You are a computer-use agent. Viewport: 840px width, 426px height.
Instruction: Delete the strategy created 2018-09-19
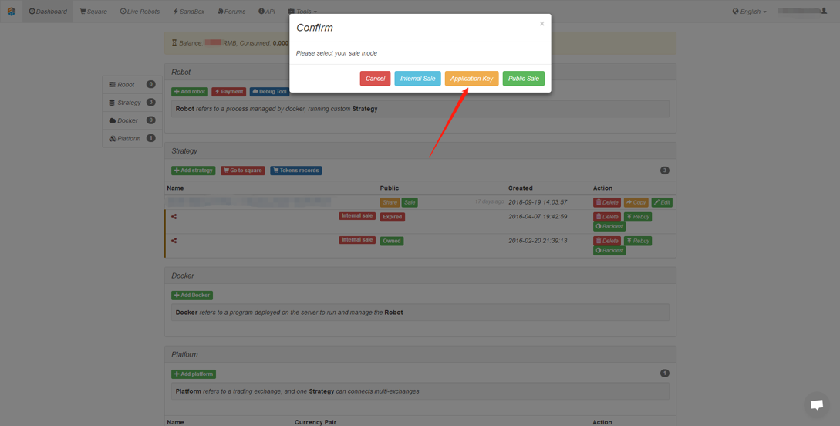pyautogui.click(x=607, y=202)
